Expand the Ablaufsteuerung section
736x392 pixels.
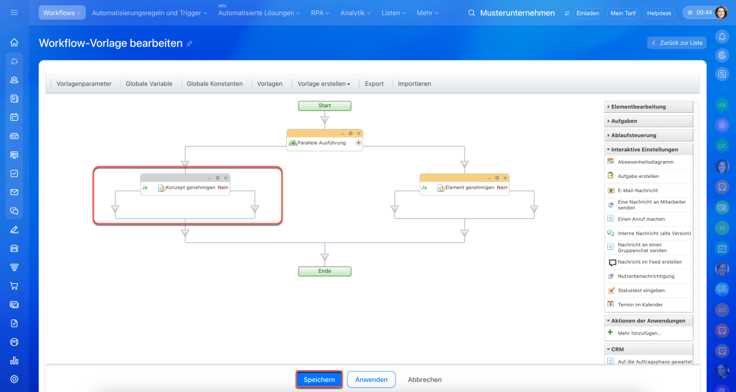pos(649,135)
